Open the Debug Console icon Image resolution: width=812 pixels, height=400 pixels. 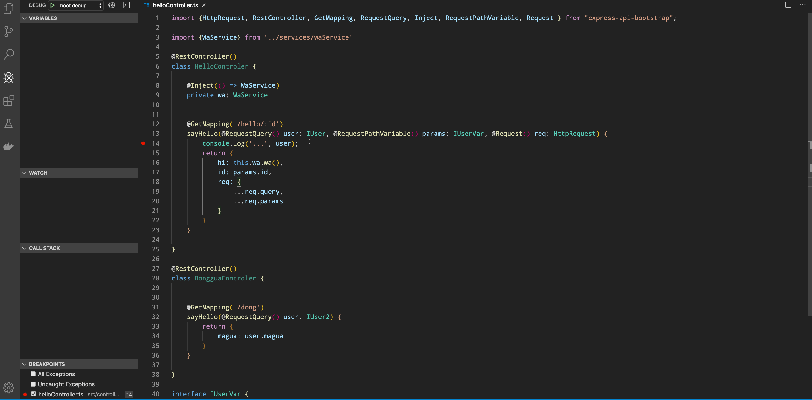click(127, 5)
